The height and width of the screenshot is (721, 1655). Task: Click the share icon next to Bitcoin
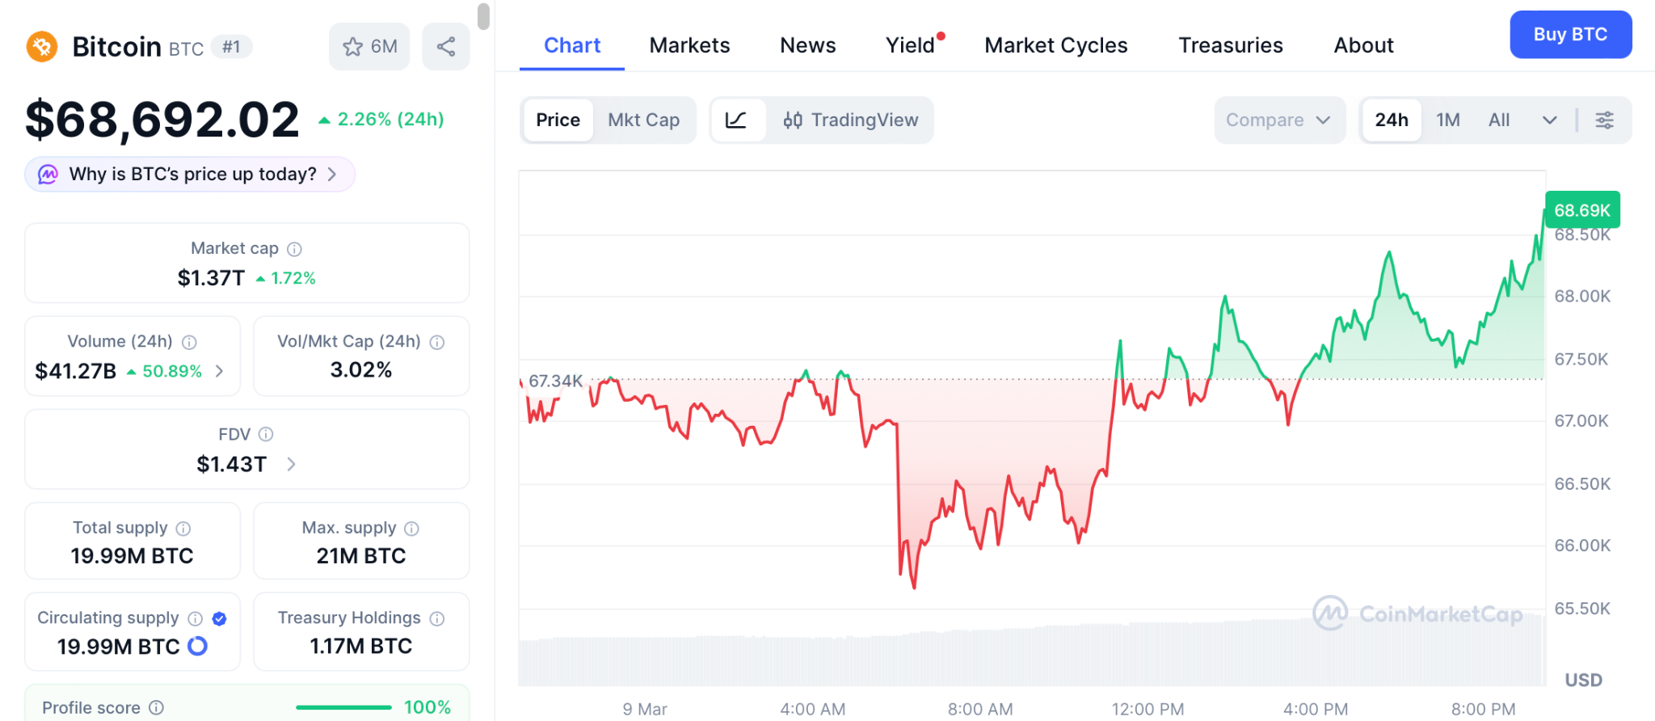(445, 47)
